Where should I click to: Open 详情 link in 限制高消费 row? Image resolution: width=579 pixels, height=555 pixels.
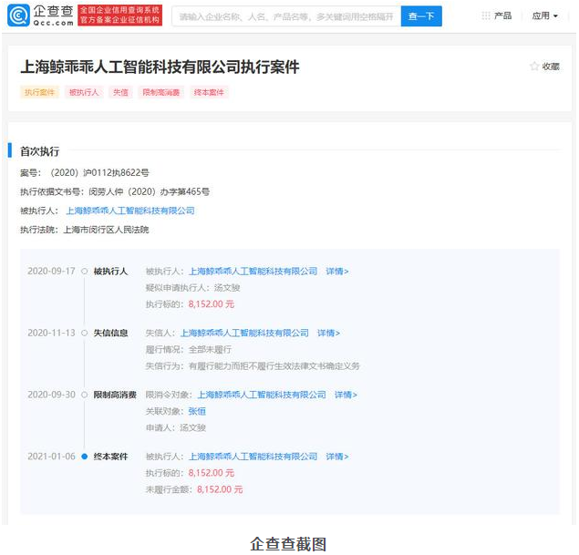coord(346,395)
